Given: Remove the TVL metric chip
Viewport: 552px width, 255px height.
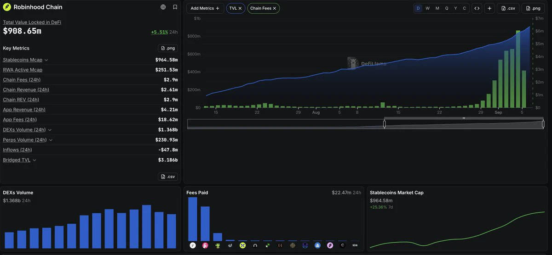Looking at the screenshot, I should pos(240,8).
